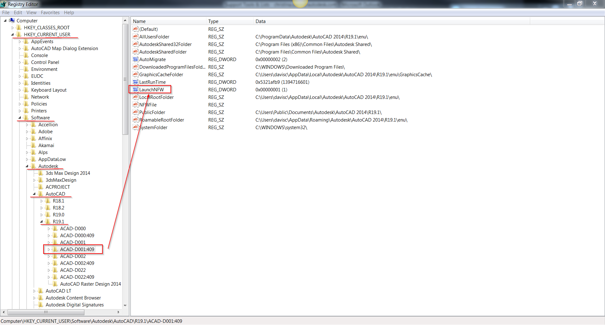
Task: Select the Environment key
Action: click(x=44, y=69)
